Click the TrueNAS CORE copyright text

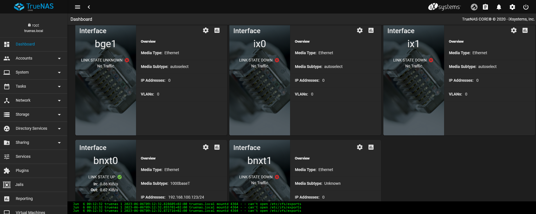(x=498, y=19)
